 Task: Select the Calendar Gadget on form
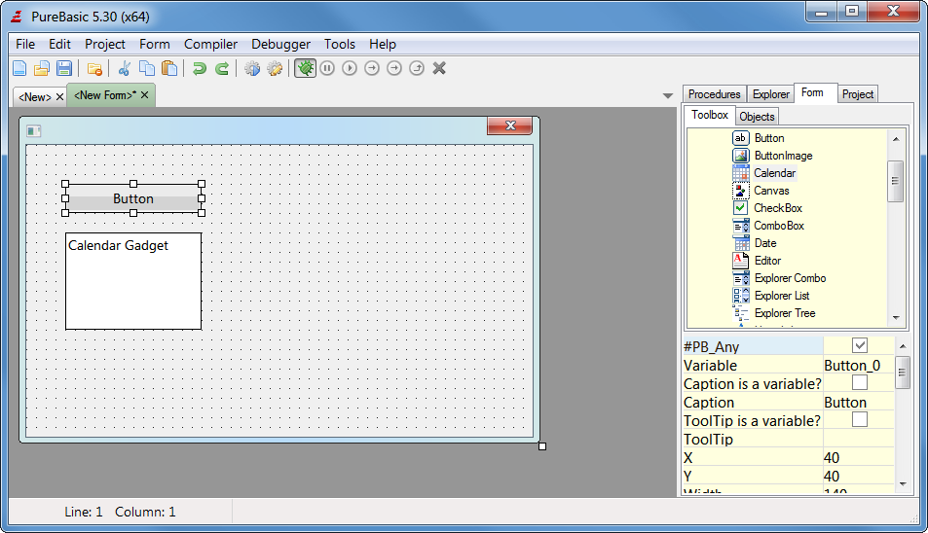click(x=133, y=281)
